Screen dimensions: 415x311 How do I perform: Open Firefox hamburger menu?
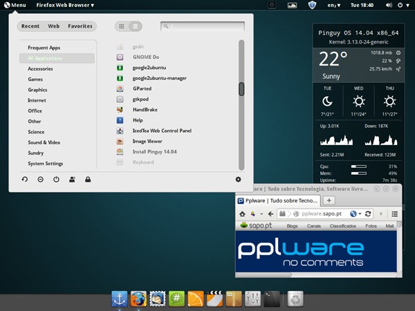tap(395, 214)
